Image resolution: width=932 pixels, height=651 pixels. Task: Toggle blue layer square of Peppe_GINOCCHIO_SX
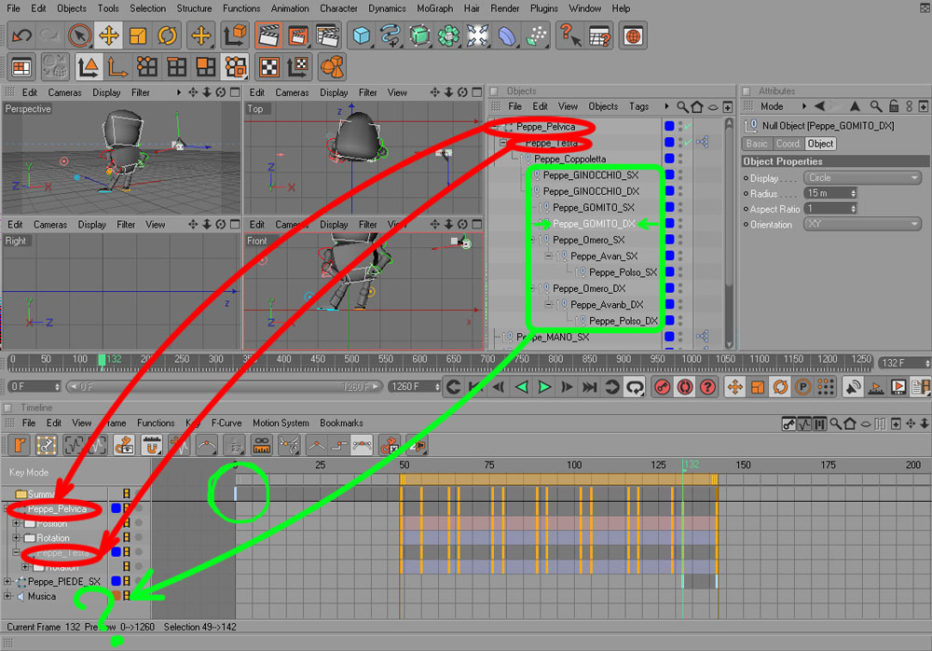click(669, 175)
